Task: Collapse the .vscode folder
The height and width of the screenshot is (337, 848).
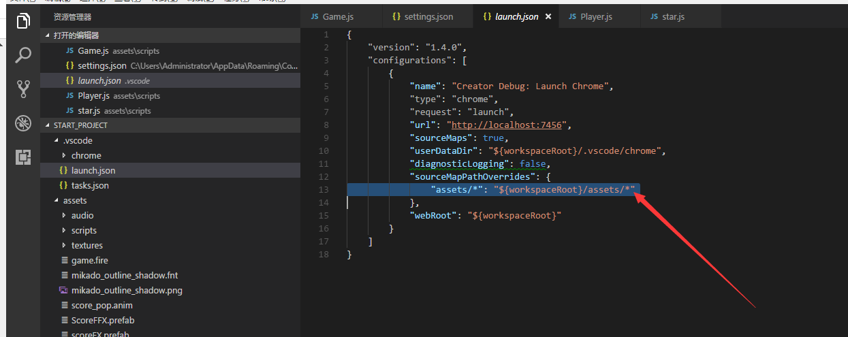Action: (170, 140)
